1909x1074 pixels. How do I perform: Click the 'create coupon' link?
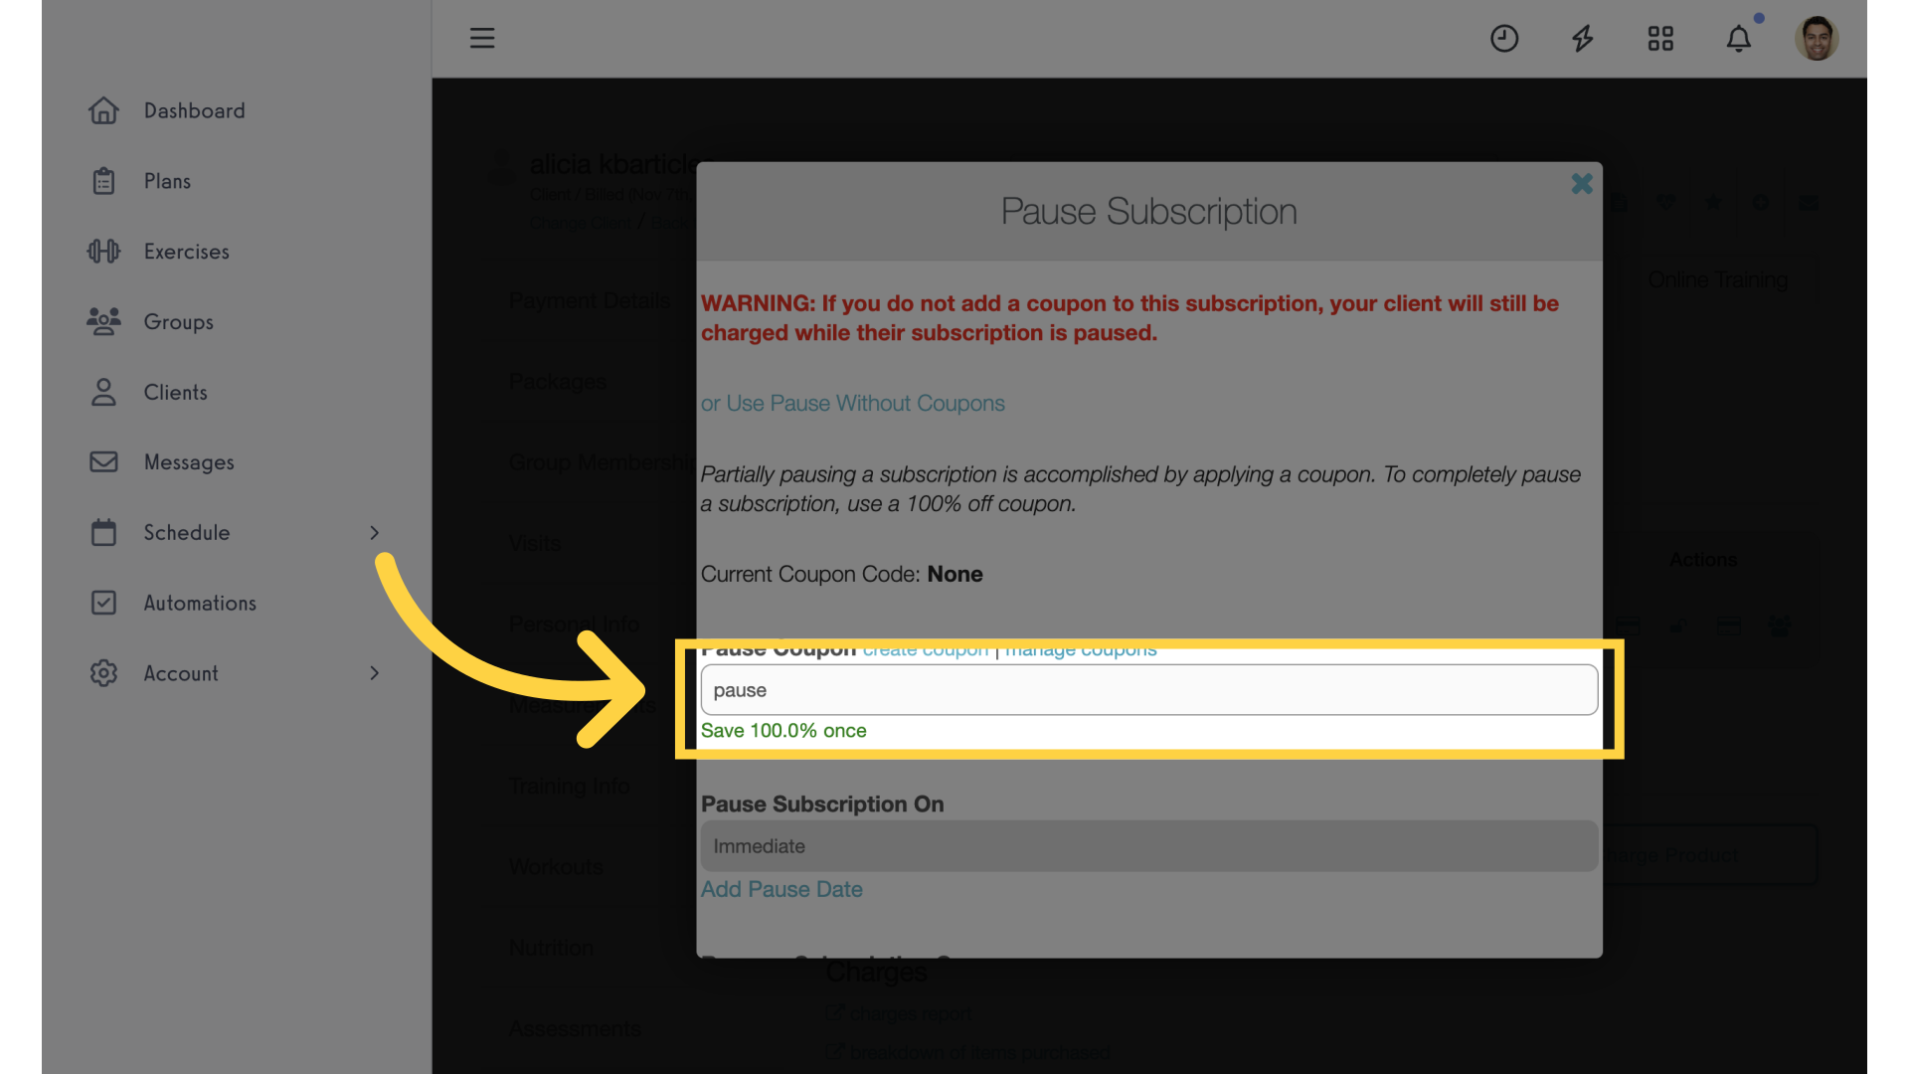click(x=925, y=647)
